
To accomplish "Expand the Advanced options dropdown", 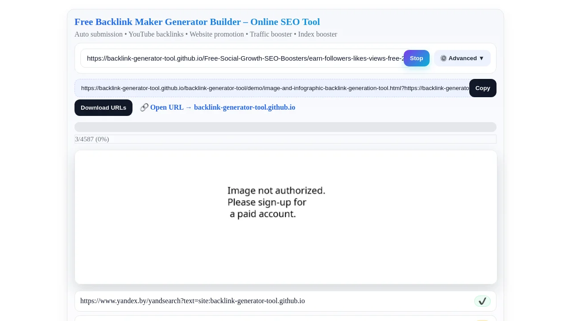I will tap(462, 58).
